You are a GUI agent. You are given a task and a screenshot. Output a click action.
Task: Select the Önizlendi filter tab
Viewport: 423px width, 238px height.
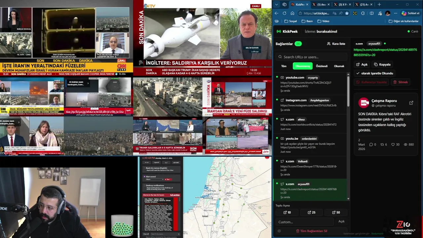click(x=322, y=66)
